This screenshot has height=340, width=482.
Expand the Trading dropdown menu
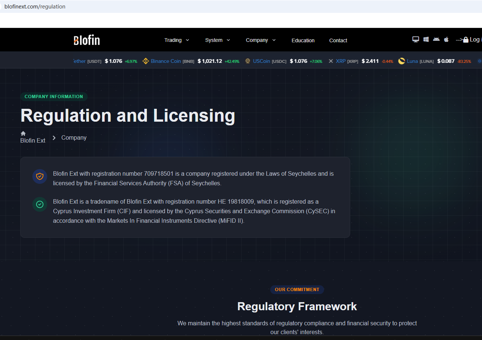point(176,40)
